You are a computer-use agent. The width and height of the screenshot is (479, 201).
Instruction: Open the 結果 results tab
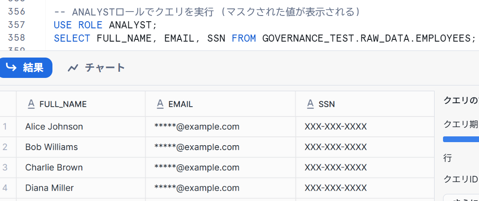point(25,68)
